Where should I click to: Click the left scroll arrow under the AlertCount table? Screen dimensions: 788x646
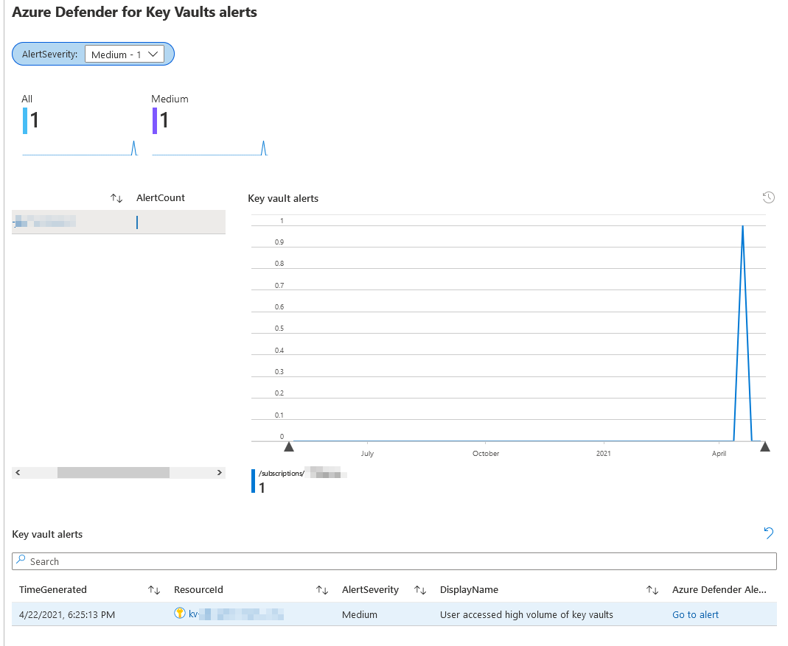[17, 472]
